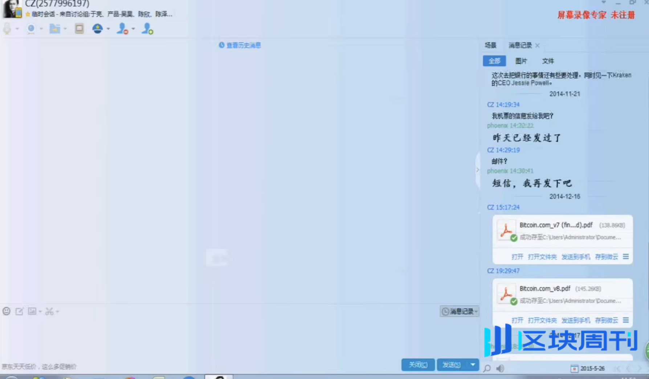Mute system volume in the taskbar tray

pos(499,368)
